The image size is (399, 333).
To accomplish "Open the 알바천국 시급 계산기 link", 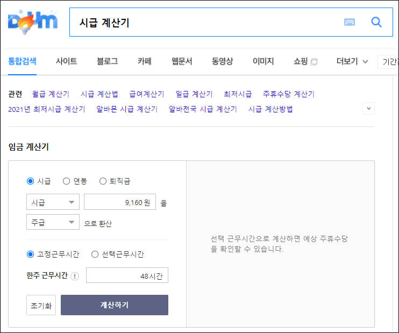I will coord(203,109).
